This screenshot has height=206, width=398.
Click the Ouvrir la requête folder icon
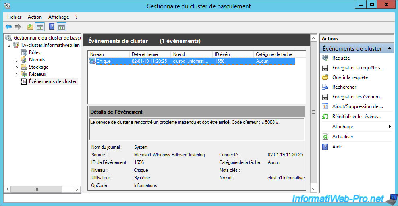point(325,77)
